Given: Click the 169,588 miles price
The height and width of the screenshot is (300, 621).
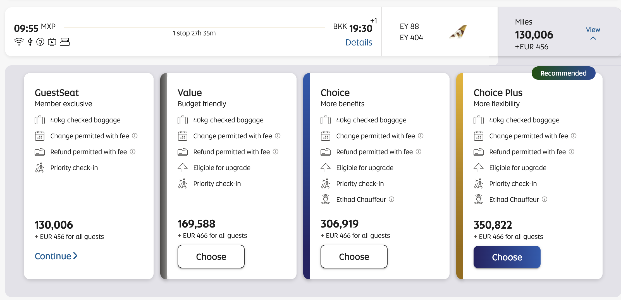Looking at the screenshot, I should tap(197, 224).
